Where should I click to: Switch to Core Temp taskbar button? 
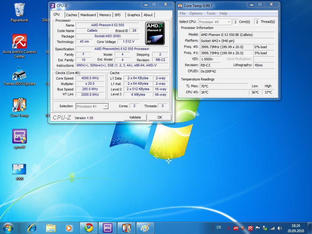click(126, 228)
